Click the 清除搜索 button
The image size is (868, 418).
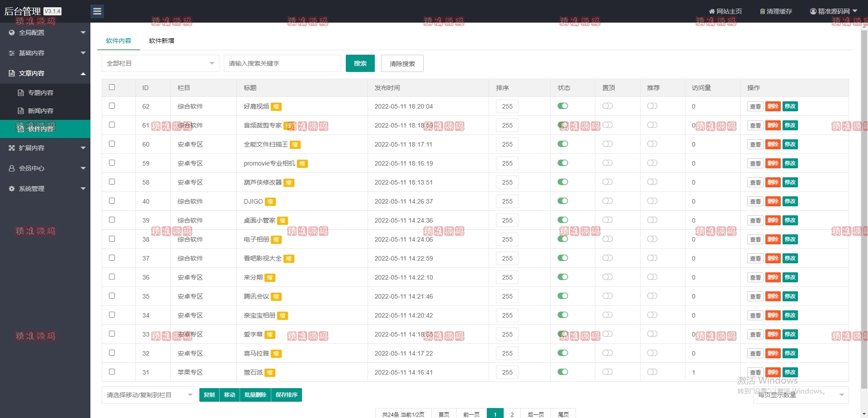pos(402,63)
